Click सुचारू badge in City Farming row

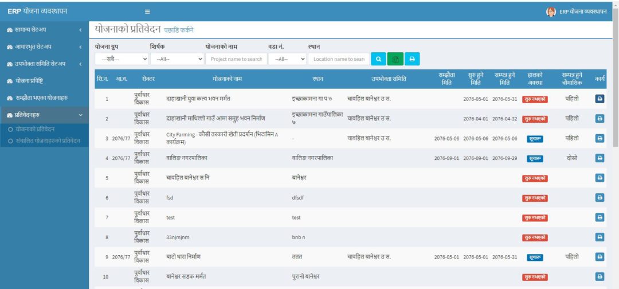[x=535, y=139]
